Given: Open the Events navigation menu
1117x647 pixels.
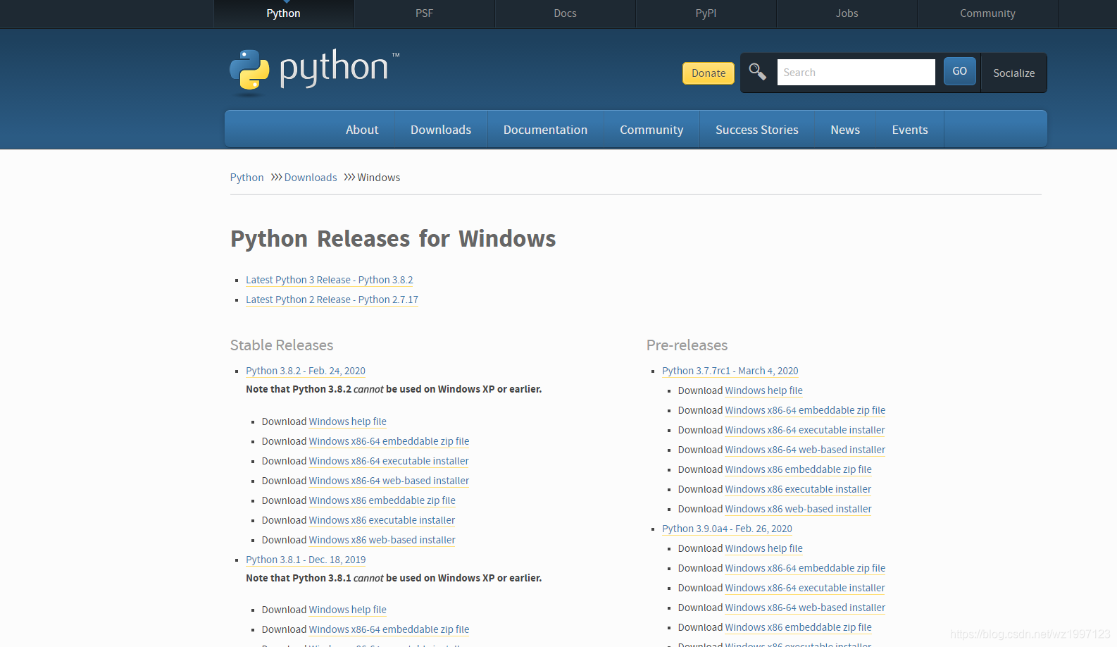Looking at the screenshot, I should pyautogui.click(x=910, y=130).
